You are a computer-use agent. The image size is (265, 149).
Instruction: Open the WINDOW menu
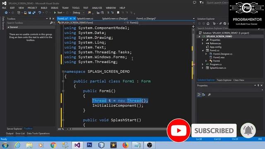click(111, 8)
